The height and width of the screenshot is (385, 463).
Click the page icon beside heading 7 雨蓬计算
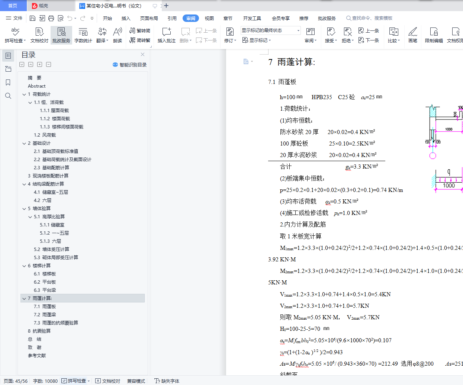coord(246,62)
